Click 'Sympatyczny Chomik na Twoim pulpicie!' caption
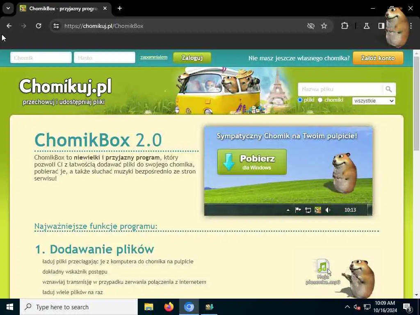Viewport: 420px width, 315px height. click(x=287, y=136)
